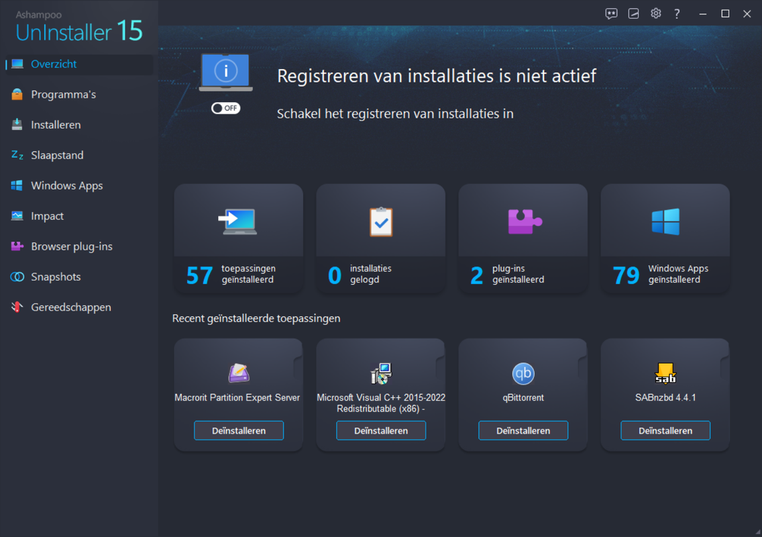Screen dimensions: 762x537
Task: Click the Windows Apps logo icon in sidebar
Action: [x=17, y=185]
